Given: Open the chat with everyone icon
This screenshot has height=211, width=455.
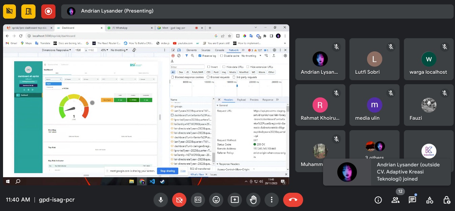Looking at the screenshot, I should tap(412, 200).
